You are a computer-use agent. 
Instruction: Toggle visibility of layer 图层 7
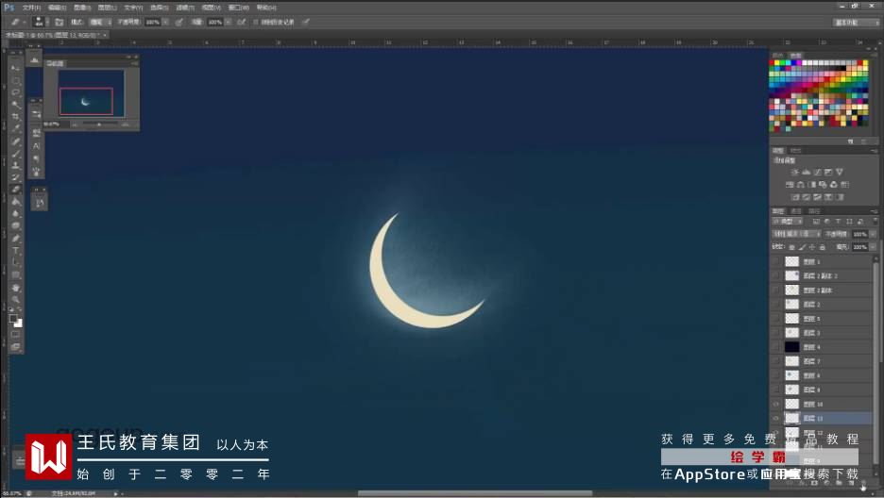[x=775, y=360]
